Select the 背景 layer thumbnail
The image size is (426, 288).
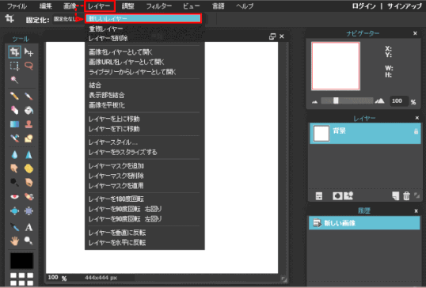pyautogui.click(x=321, y=133)
